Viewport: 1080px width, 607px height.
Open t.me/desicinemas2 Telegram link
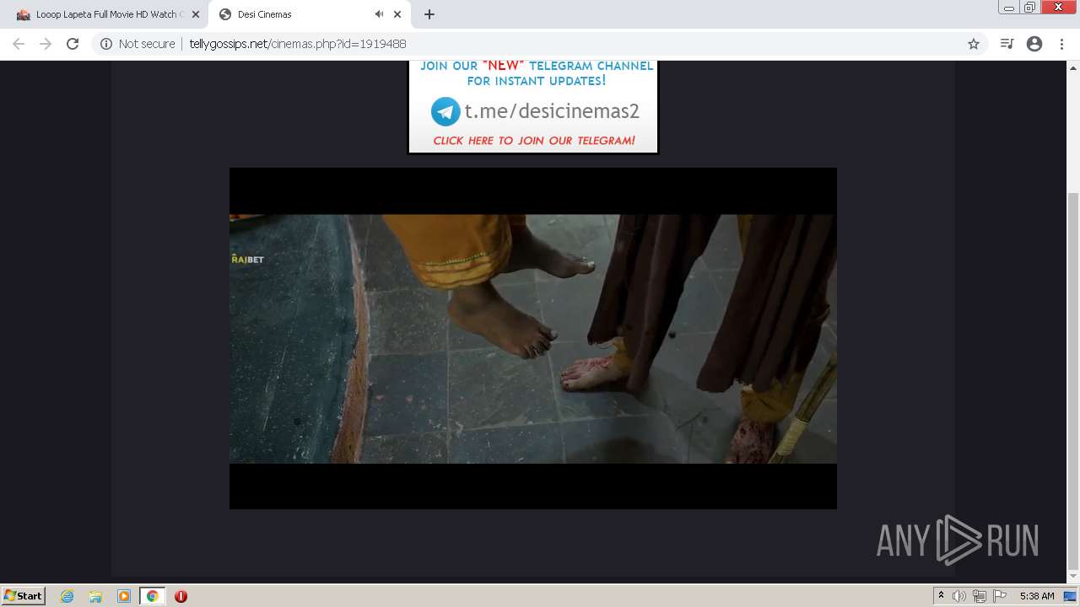coord(552,111)
